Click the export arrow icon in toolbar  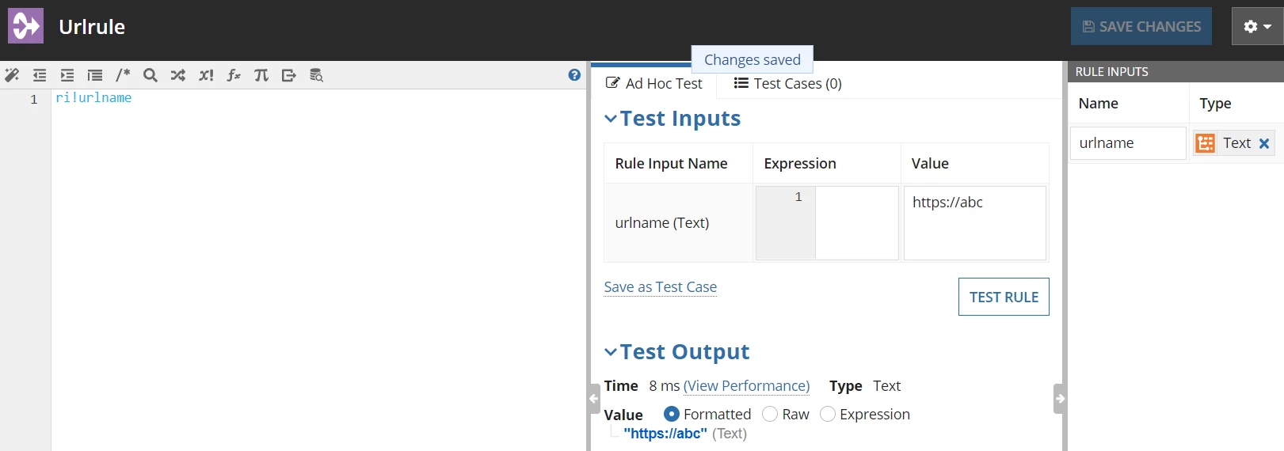(289, 75)
